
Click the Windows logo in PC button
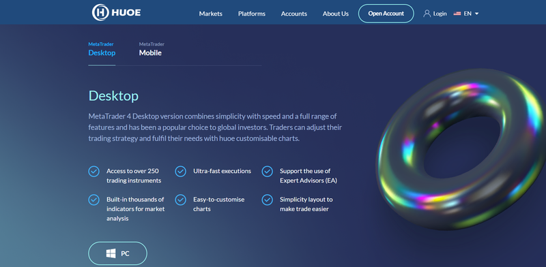[x=111, y=253]
